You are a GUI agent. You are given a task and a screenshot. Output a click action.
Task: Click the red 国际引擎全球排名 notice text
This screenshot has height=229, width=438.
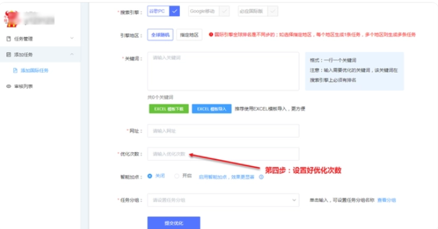click(x=315, y=35)
